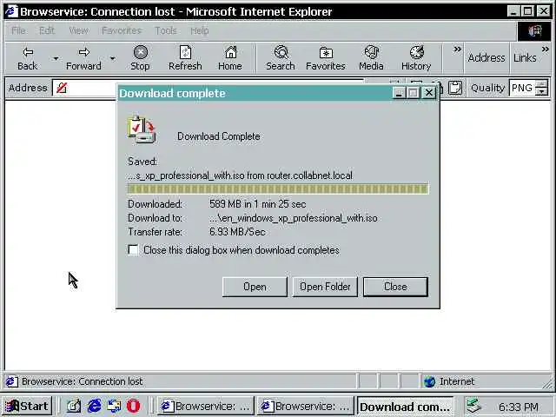Expand the Forward history dropdown arrow

click(112, 58)
